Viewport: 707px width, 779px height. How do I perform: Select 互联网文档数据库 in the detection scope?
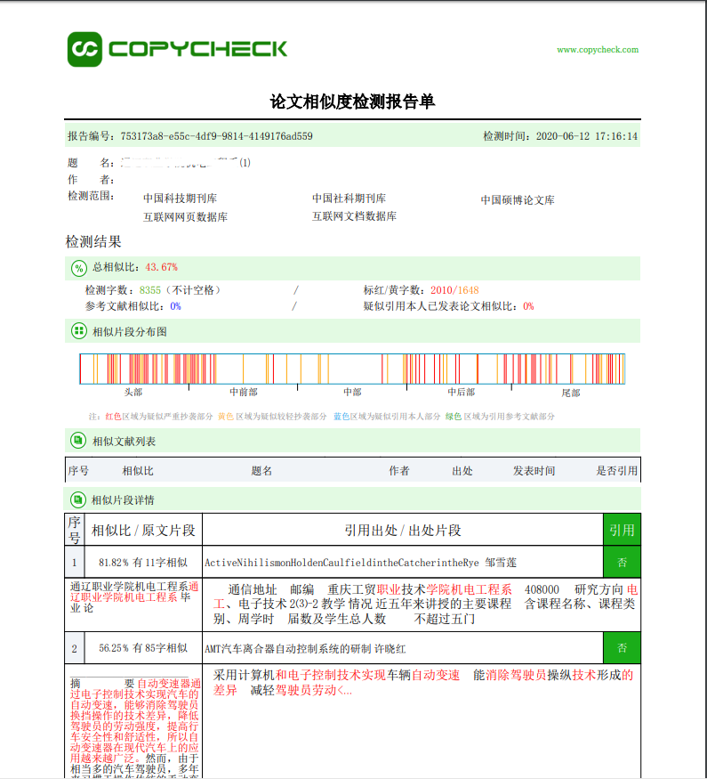(354, 216)
